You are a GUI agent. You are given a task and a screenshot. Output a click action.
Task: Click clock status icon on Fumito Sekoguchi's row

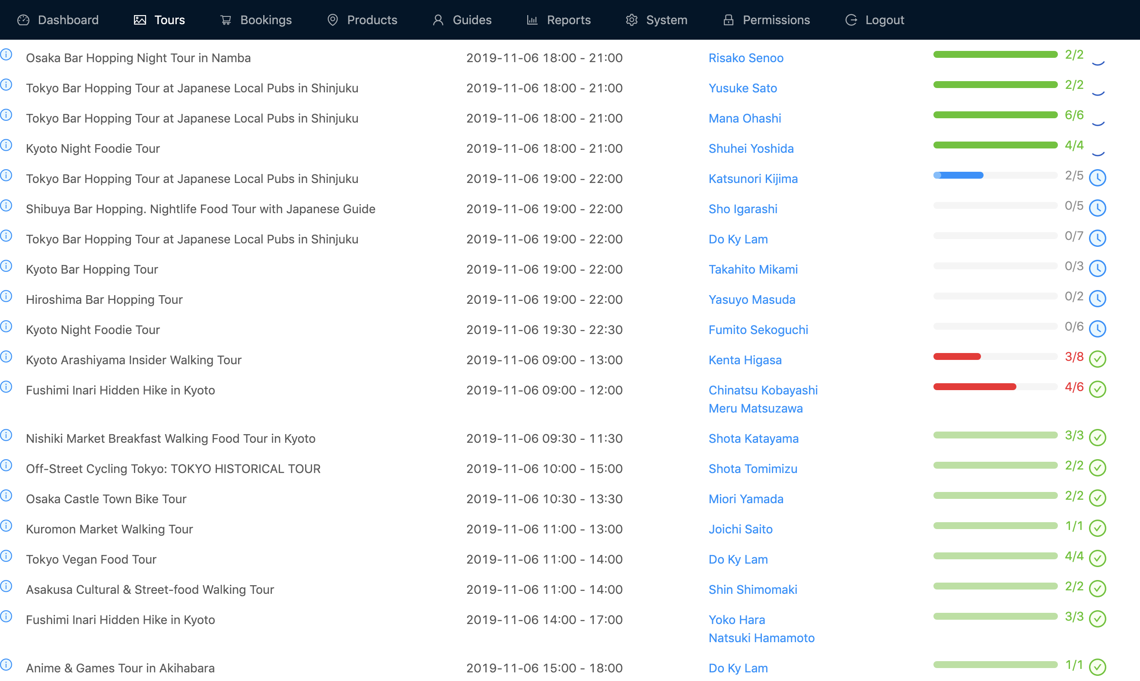[1097, 328]
